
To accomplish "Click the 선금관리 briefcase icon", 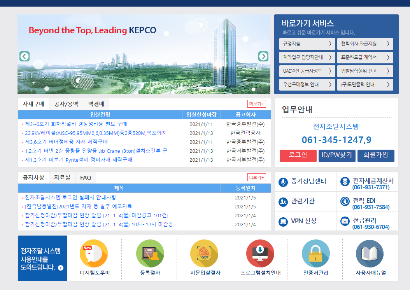I will click(345, 221).
